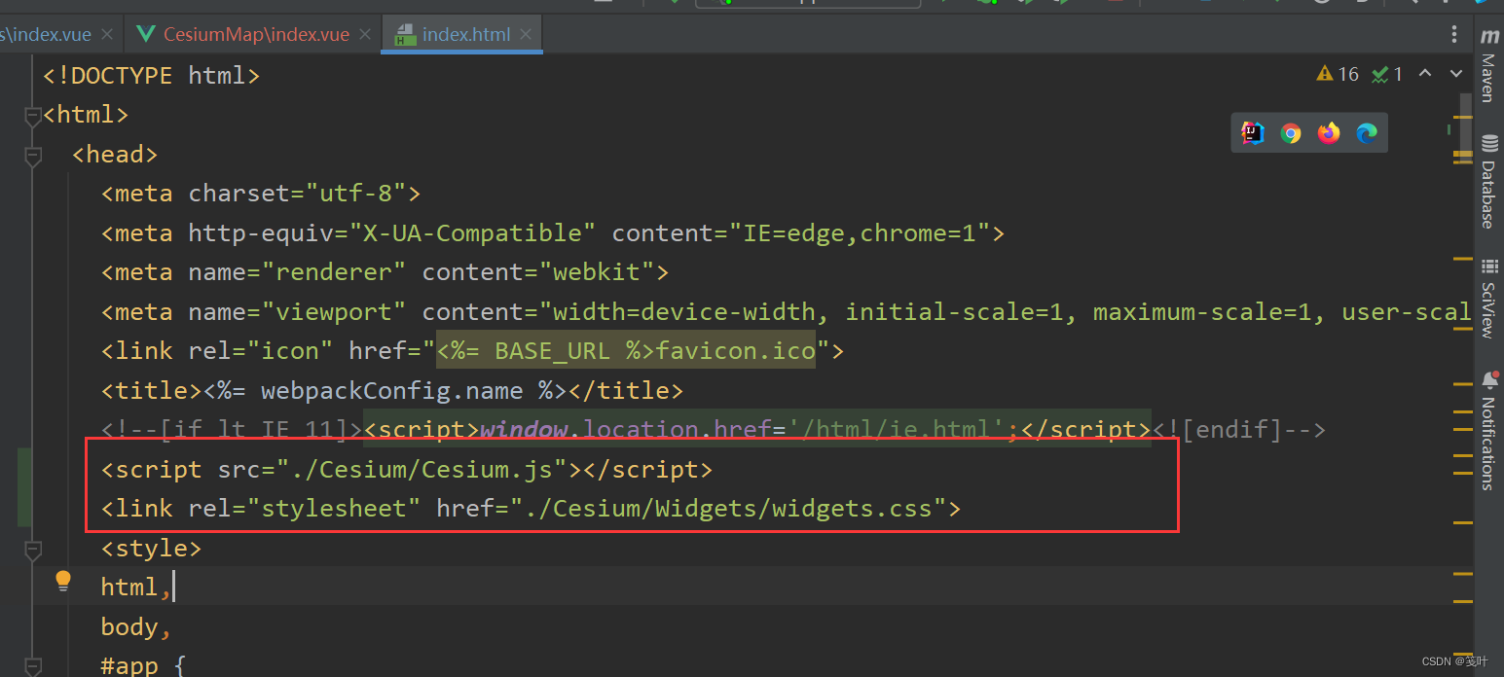This screenshot has width=1504, height=677.
Task: Open the editor tabs three-dot menu
Action: 1455,35
